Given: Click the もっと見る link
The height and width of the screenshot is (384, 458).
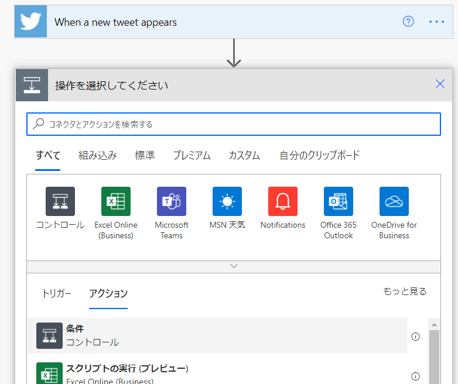Looking at the screenshot, I should tap(405, 291).
